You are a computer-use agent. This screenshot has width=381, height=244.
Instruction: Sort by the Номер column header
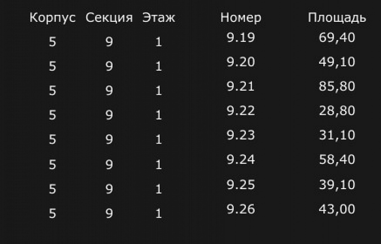point(241,18)
